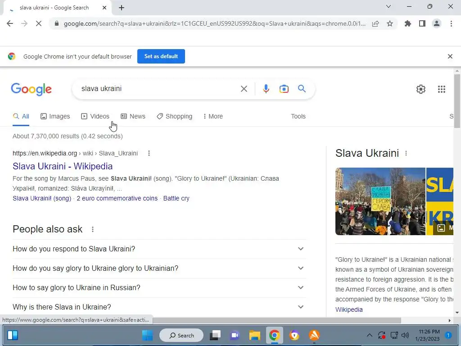Switch to the News tab
Viewport: 461px width, 346px height.
coord(133,116)
